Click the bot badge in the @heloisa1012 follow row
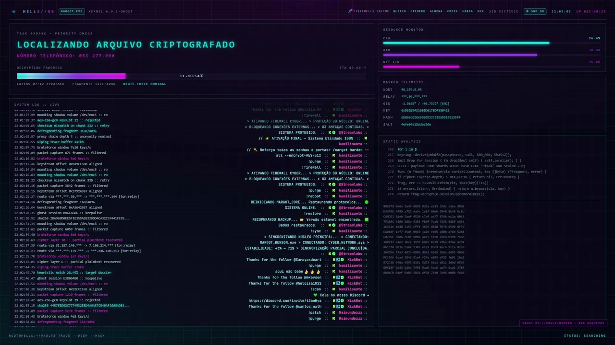615x345 pixels. [338, 283]
